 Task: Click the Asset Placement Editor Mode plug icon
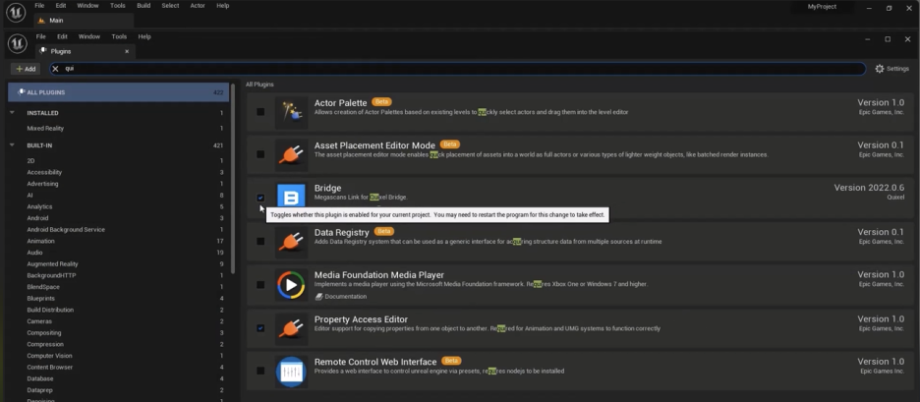pyautogui.click(x=291, y=154)
